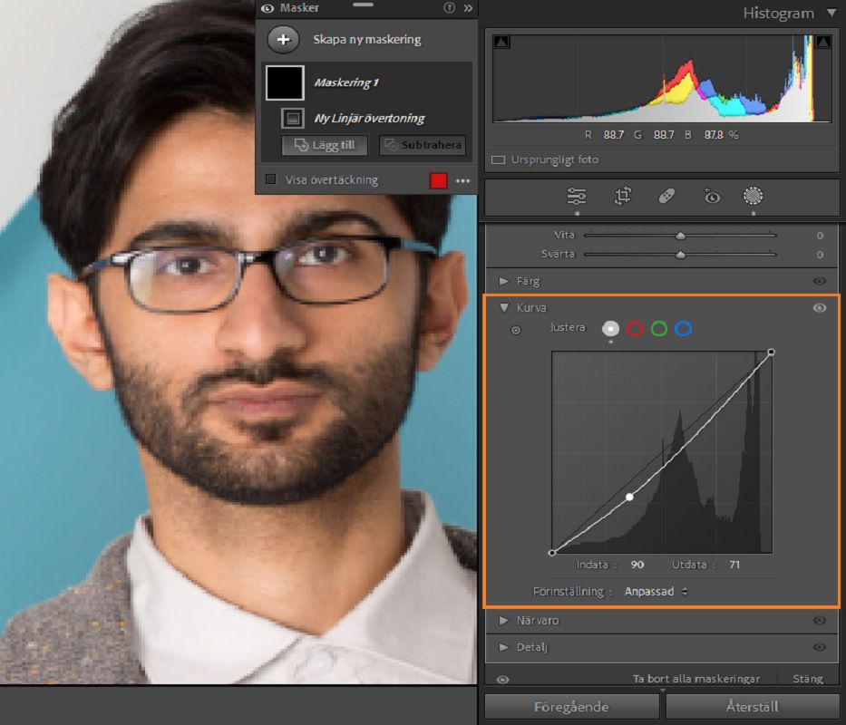This screenshot has height=725, width=846.
Task: Click the plus icon to create new mask
Action: pos(283,39)
